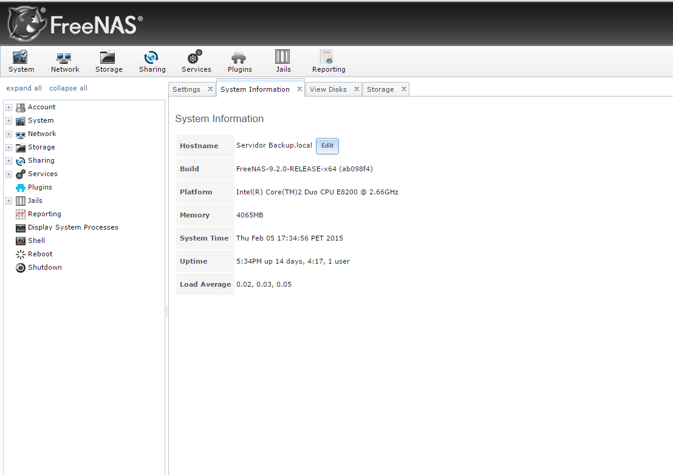
Task: Open Display System Processes label
Action: (73, 227)
